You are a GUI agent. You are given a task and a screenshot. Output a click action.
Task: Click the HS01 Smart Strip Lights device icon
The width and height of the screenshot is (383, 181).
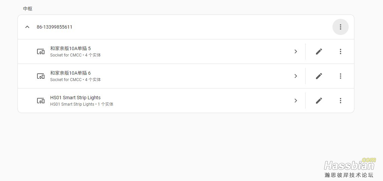[41, 101]
